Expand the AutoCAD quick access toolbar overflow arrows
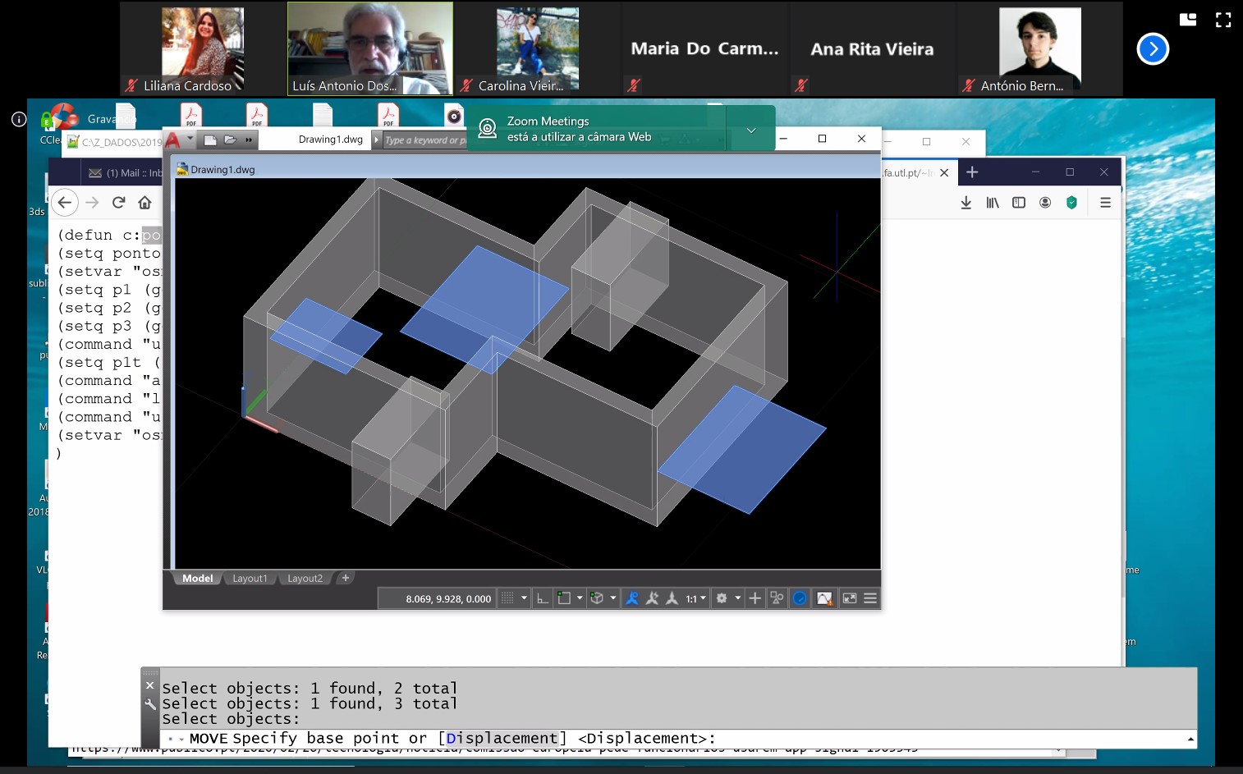Image resolution: width=1243 pixels, height=774 pixels. tap(249, 140)
